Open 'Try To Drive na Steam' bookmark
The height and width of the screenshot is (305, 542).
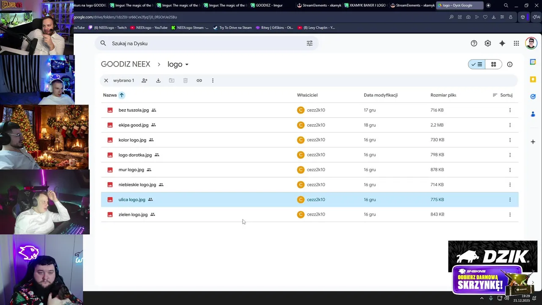232,28
